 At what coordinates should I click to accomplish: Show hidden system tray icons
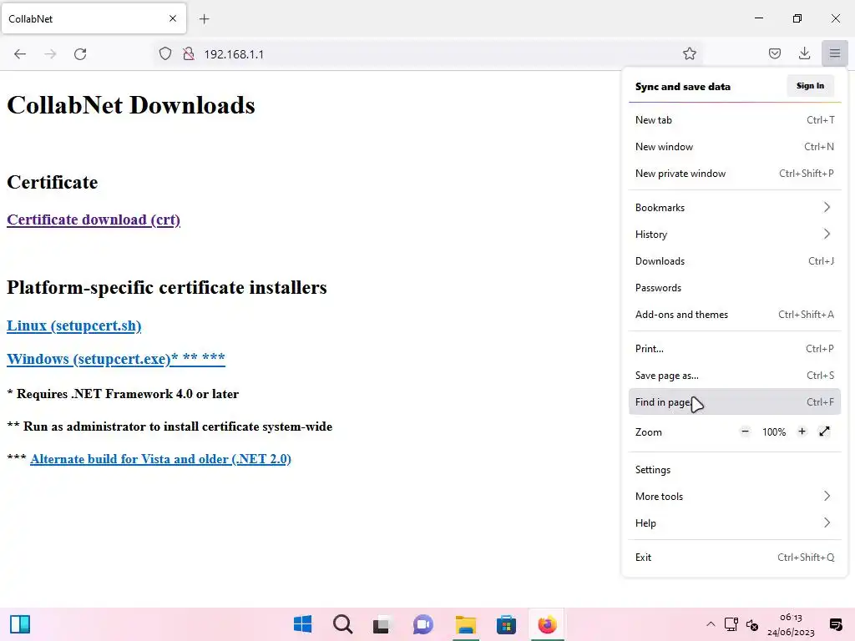point(711,624)
